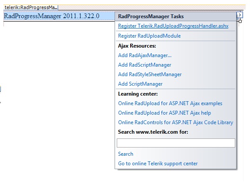Click the Learning center heading
This screenshot has height=183, width=250.
138,94
